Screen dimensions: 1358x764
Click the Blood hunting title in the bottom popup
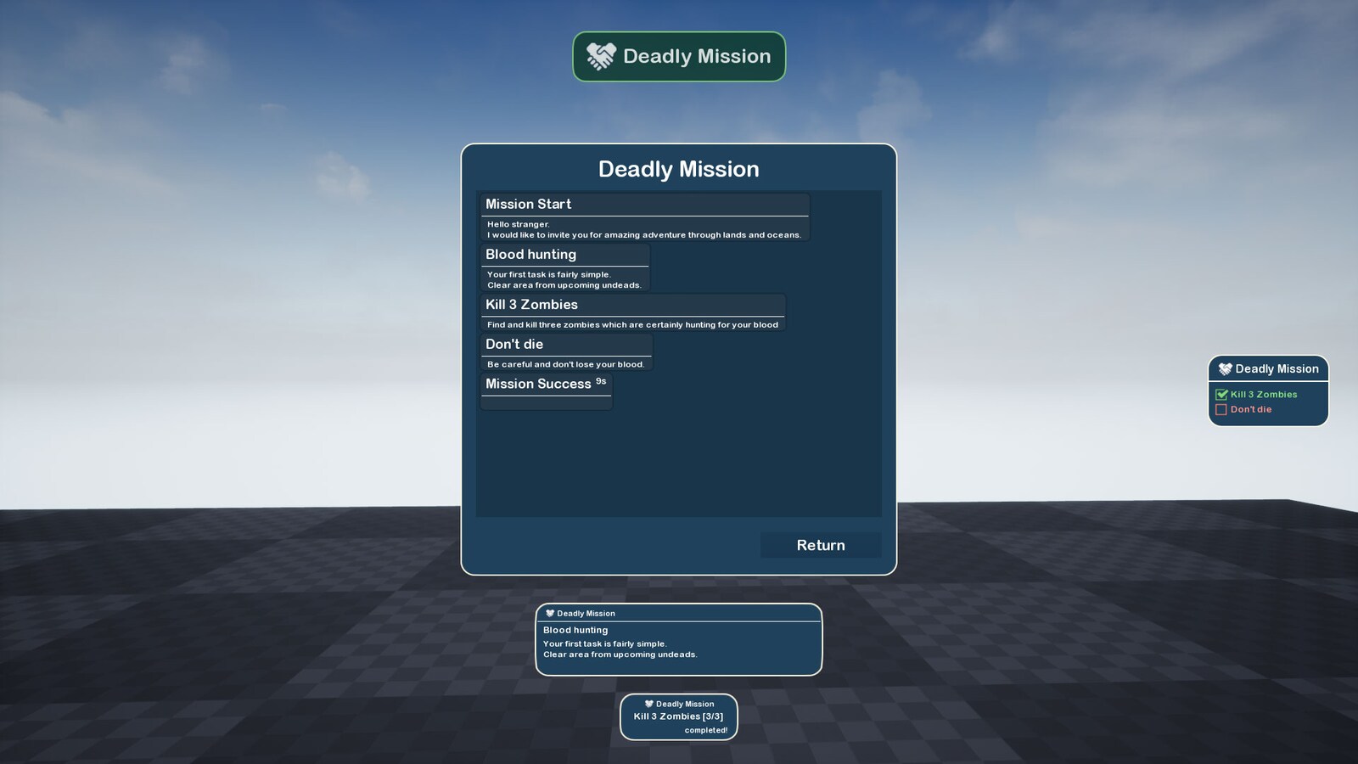point(575,630)
